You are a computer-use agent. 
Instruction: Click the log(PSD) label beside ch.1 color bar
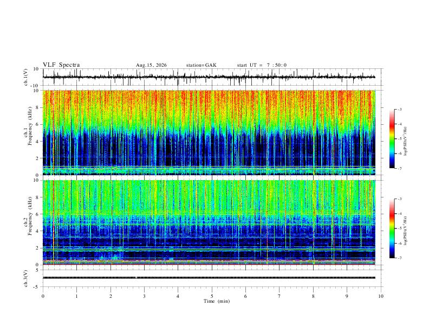tap(406, 142)
